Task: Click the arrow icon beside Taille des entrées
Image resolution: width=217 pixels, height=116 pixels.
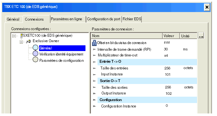Action: (x=94, y=68)
